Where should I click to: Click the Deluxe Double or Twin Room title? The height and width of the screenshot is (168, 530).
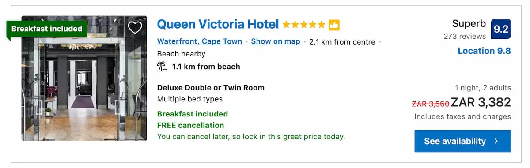point(211,87)
